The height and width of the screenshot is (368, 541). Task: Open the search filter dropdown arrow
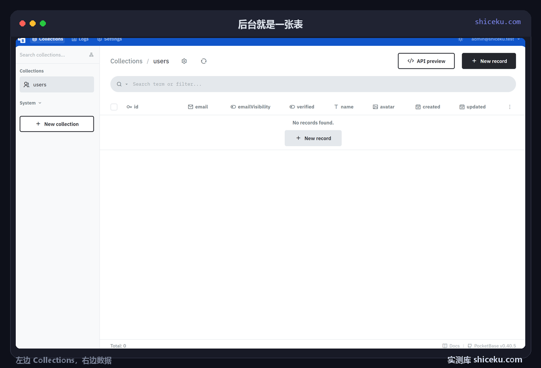pos(126,84)
